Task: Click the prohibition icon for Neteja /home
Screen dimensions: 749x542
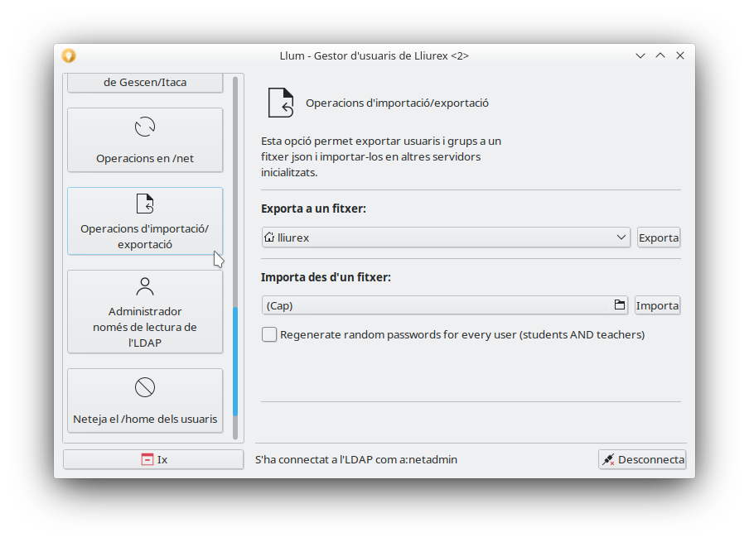Action: click(x=145, y=387)
